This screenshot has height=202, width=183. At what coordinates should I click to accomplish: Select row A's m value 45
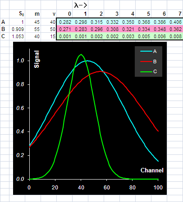click(33, 22)
